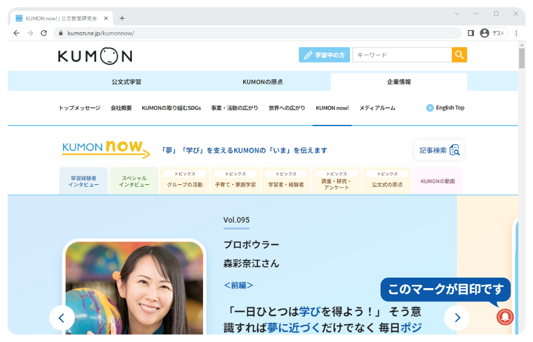The width and height of the screenshot is (533, 342).
Task: Click the Vol.095 label
Action: pos(236,220)
